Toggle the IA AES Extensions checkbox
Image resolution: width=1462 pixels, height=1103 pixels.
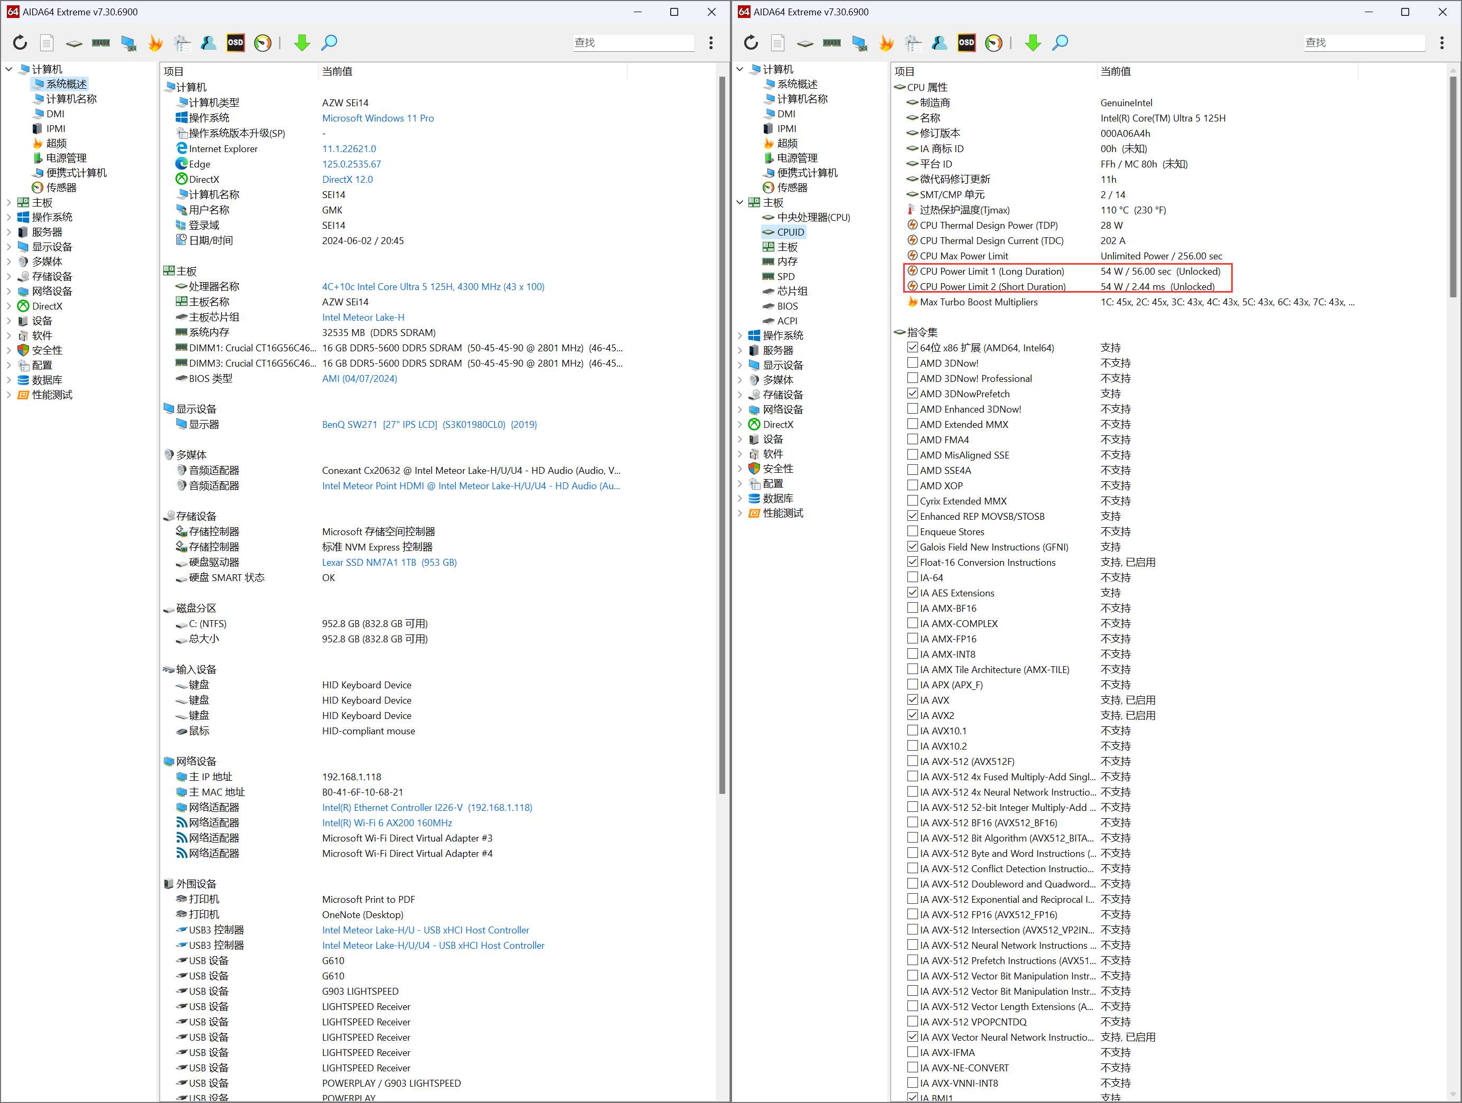[913, 593]
